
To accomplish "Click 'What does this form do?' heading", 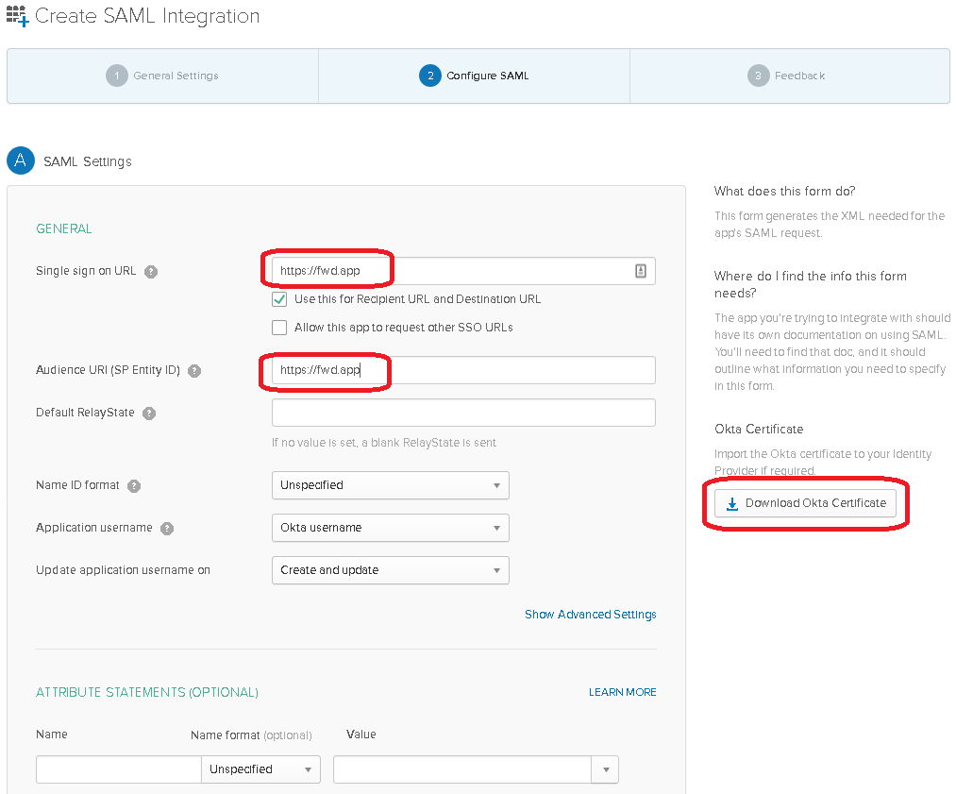I will pyautogui.click(x=784, y=192).
